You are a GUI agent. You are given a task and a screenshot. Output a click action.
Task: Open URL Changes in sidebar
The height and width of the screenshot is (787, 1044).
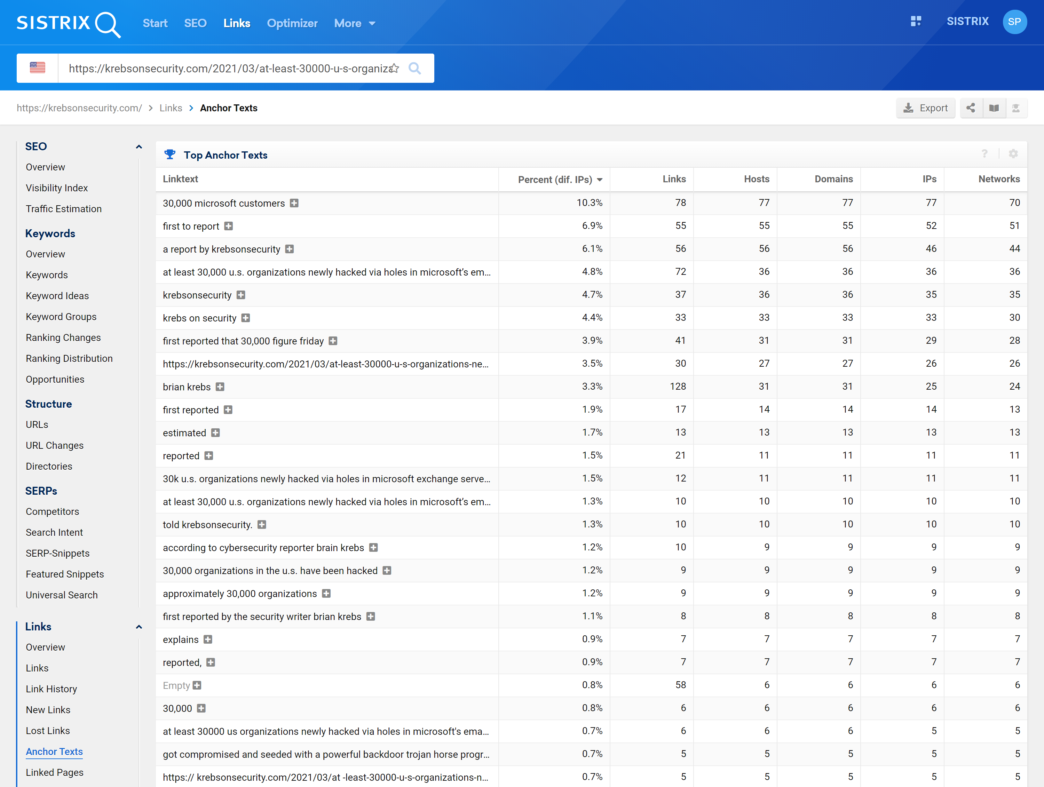click(54, 445)
